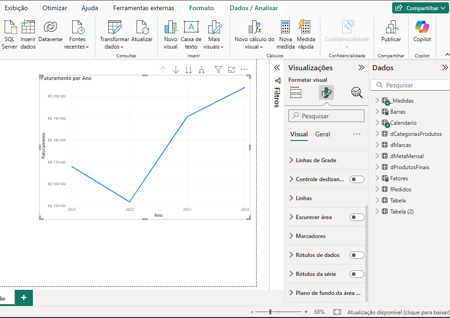The image size is (450, 318).
Task: Collapse the Visualizações pane
Action: click(x=361, y=67)
